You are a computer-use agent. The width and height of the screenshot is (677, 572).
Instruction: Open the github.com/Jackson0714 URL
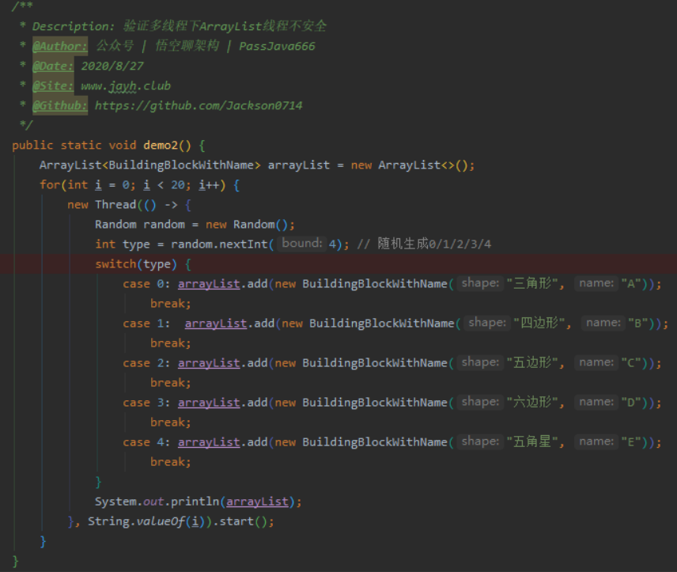[x=199, y=106]
